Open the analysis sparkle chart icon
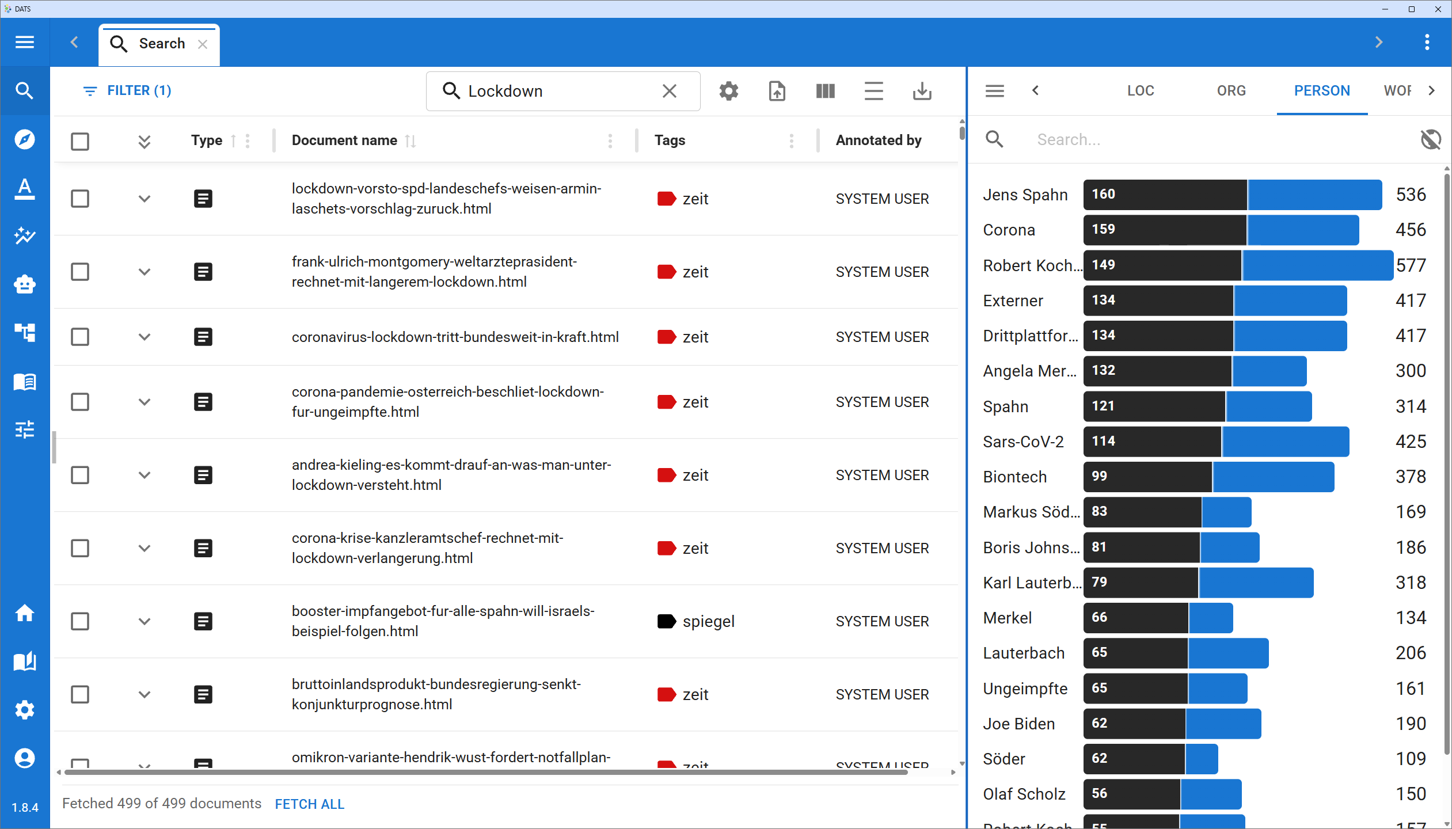1452x829 pixels. (x=25, y=235)
